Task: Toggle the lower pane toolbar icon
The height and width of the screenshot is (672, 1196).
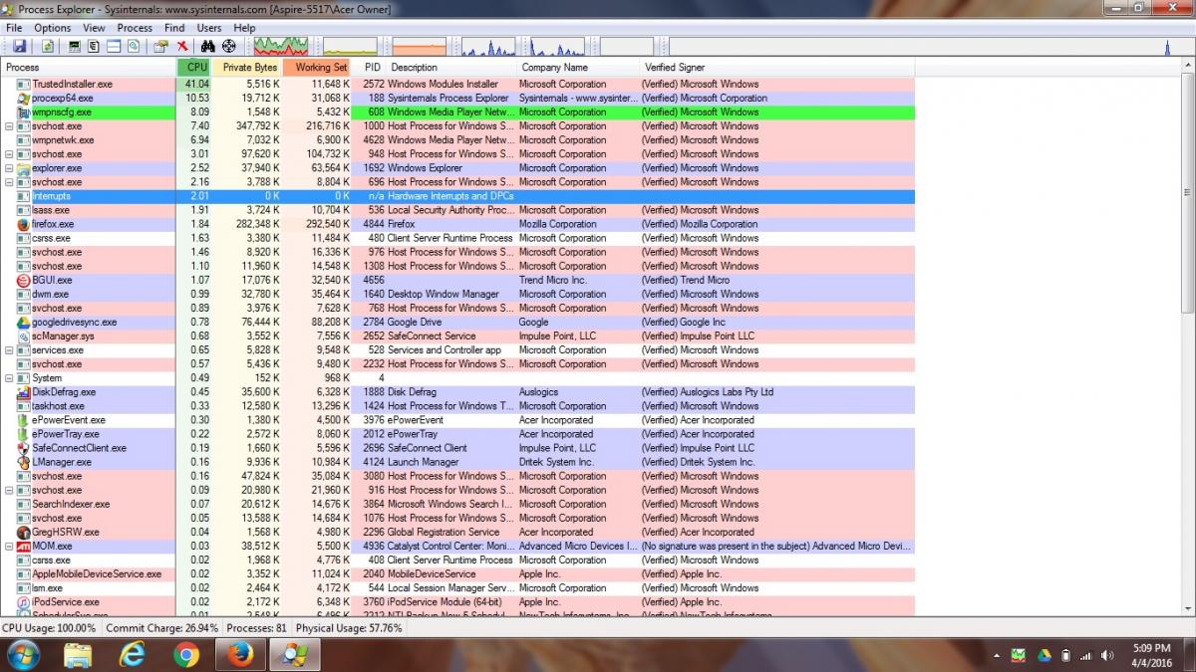Action: point(113,46)
